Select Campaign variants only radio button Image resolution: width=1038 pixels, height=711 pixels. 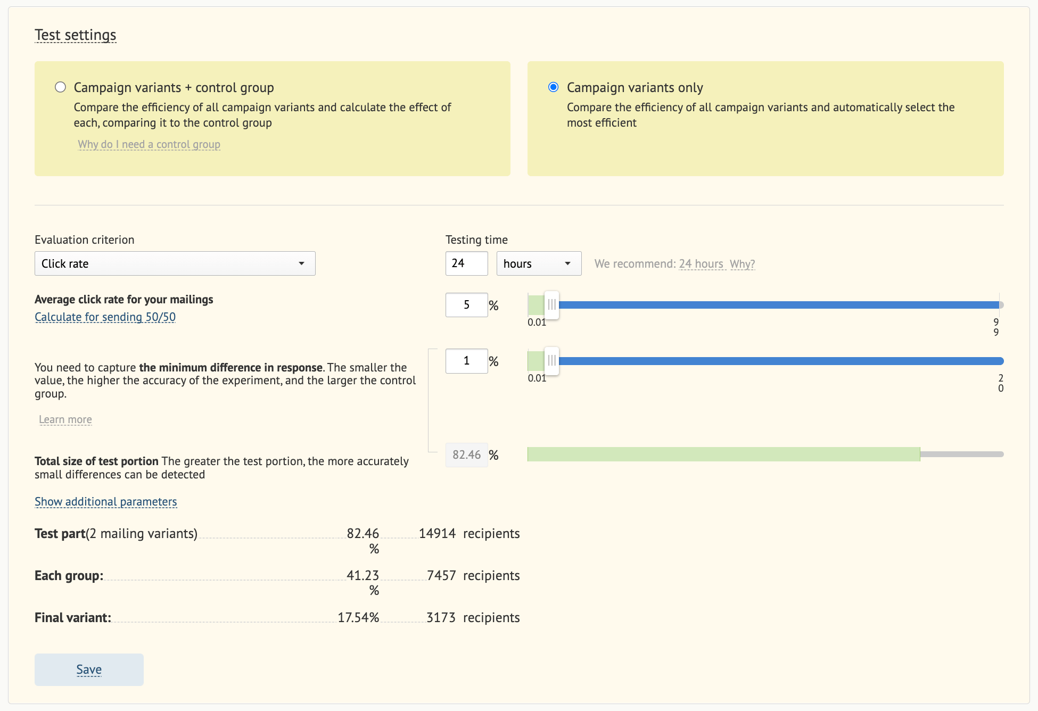coord(553,87)
